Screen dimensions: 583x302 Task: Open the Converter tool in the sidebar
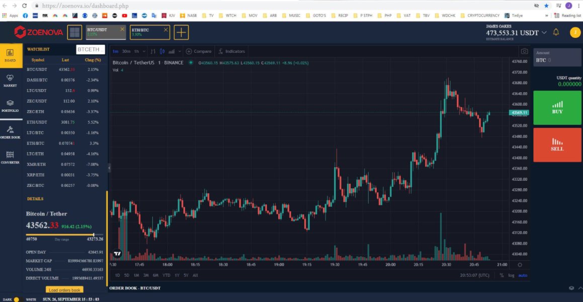(11, 158)
